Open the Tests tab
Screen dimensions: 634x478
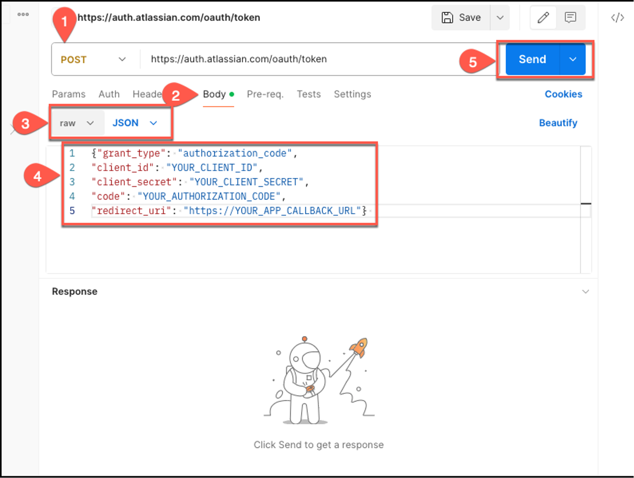click(309, 94)
